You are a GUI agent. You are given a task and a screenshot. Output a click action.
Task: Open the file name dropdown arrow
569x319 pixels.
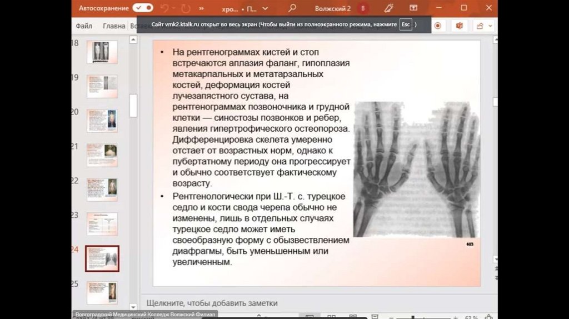(265, 9)
